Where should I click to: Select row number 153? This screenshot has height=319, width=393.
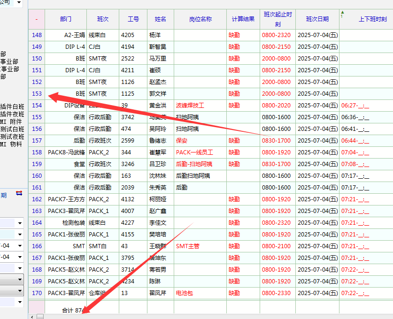pyautogui.click(x=37, y=93)
